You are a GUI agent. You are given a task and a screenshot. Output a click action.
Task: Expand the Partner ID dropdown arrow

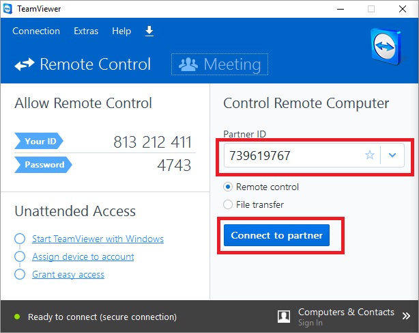pos(392,155)
